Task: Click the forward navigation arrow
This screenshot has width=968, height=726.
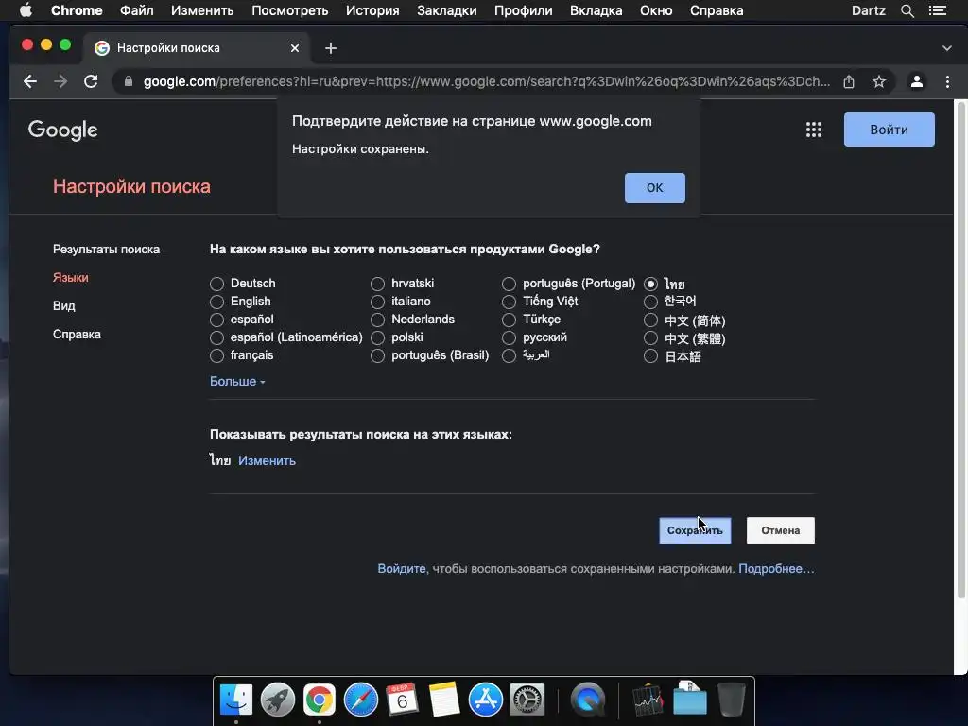Action: [x=60, y=81]
